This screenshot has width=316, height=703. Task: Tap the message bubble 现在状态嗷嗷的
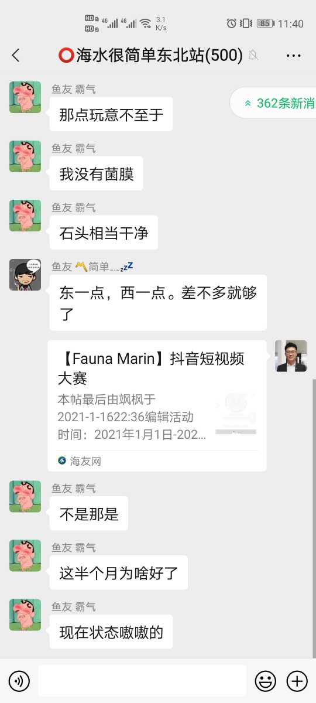click(111, 632)
